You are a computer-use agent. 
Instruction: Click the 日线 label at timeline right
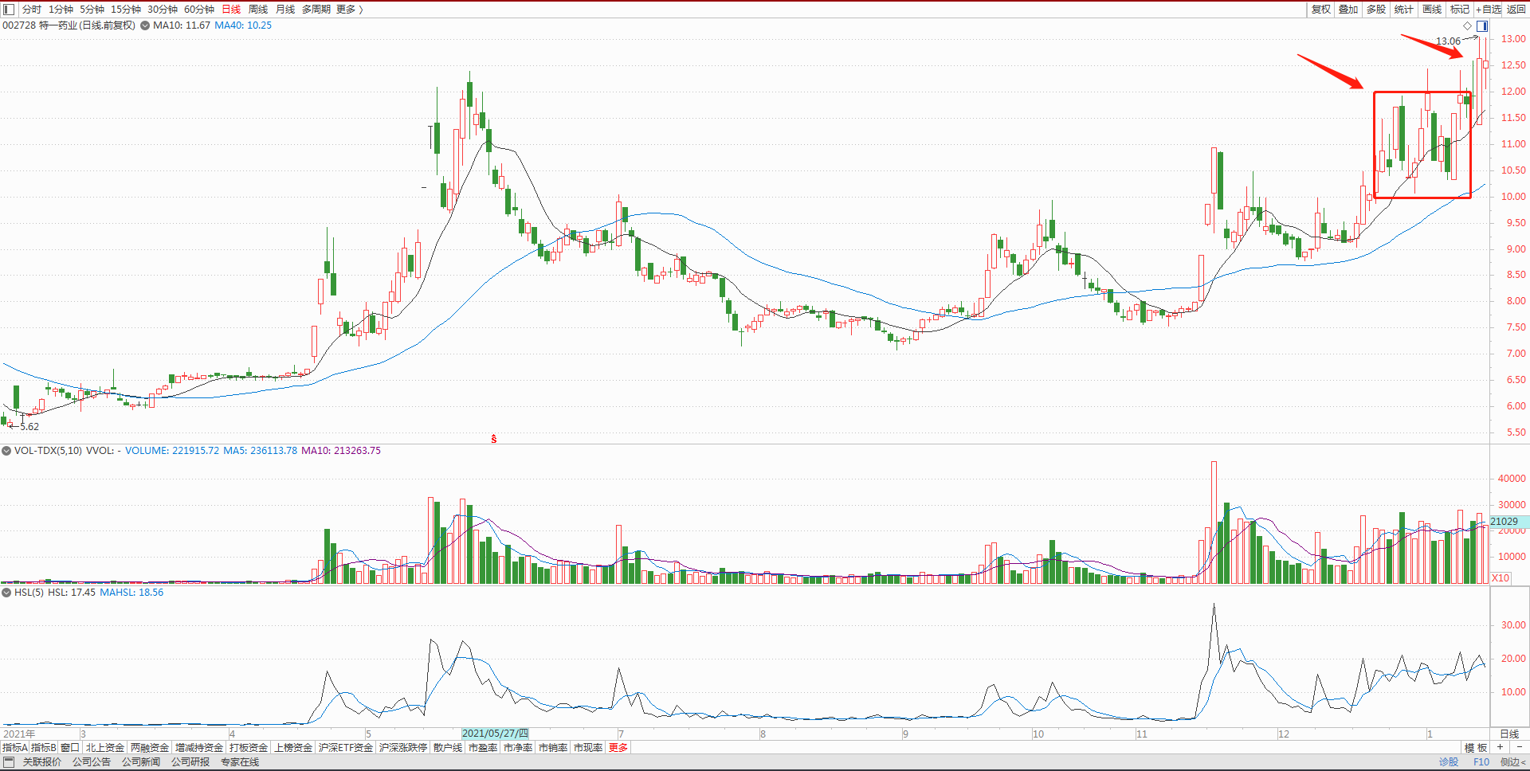[x=1509, y=734]
